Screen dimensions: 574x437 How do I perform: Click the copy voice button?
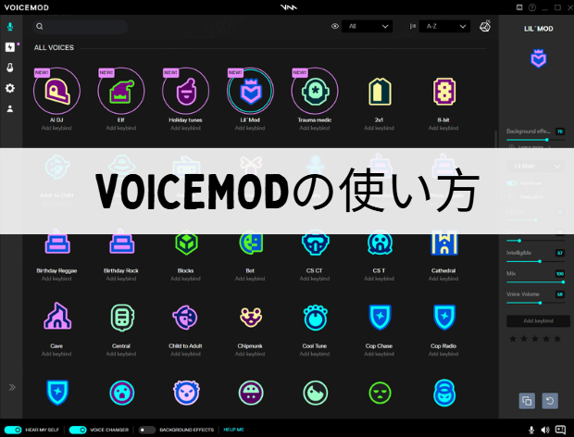[527, 401]
